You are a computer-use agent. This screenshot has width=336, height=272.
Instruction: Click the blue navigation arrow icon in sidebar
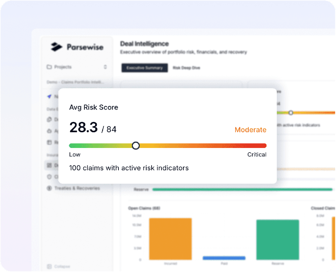tap(49, 96)
